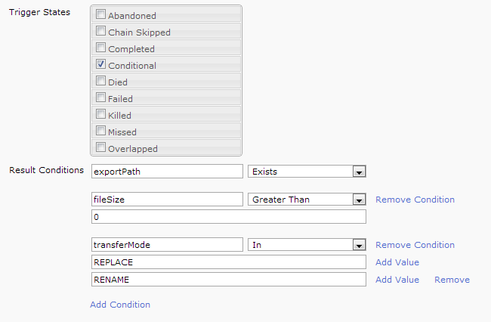Image resolution: width=491 pixels, height=322 pixels.
Task: Open the In operator dropdown
Action: [359, 245]
